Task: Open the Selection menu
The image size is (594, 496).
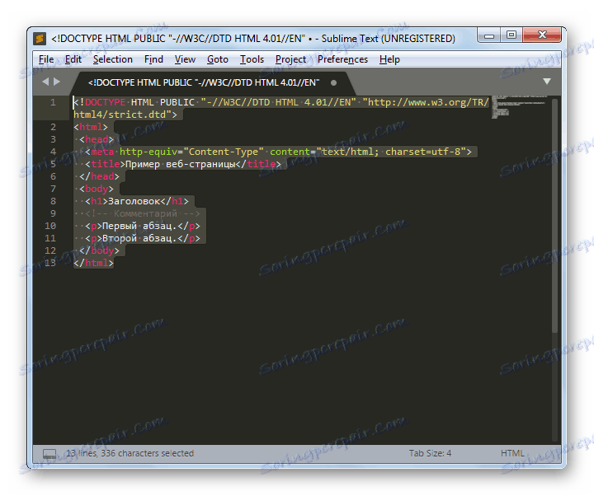Action: click(113, 60)
